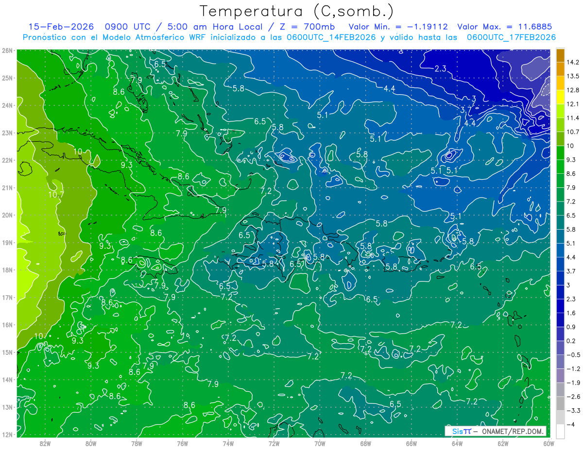Click the "-4" colorbar label

click(571, 424)
